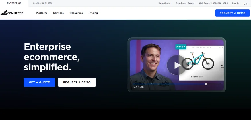Click the video progress slider handle

[206, 84]
